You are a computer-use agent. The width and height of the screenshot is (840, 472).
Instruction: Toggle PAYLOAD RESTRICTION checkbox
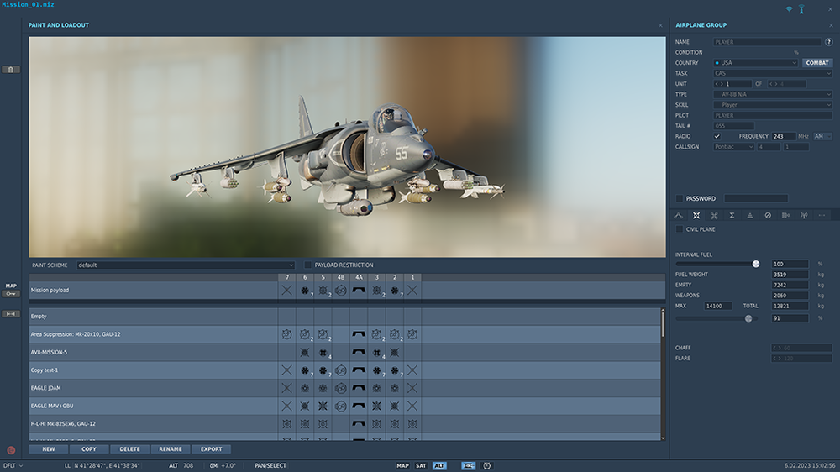click(308, 265)
